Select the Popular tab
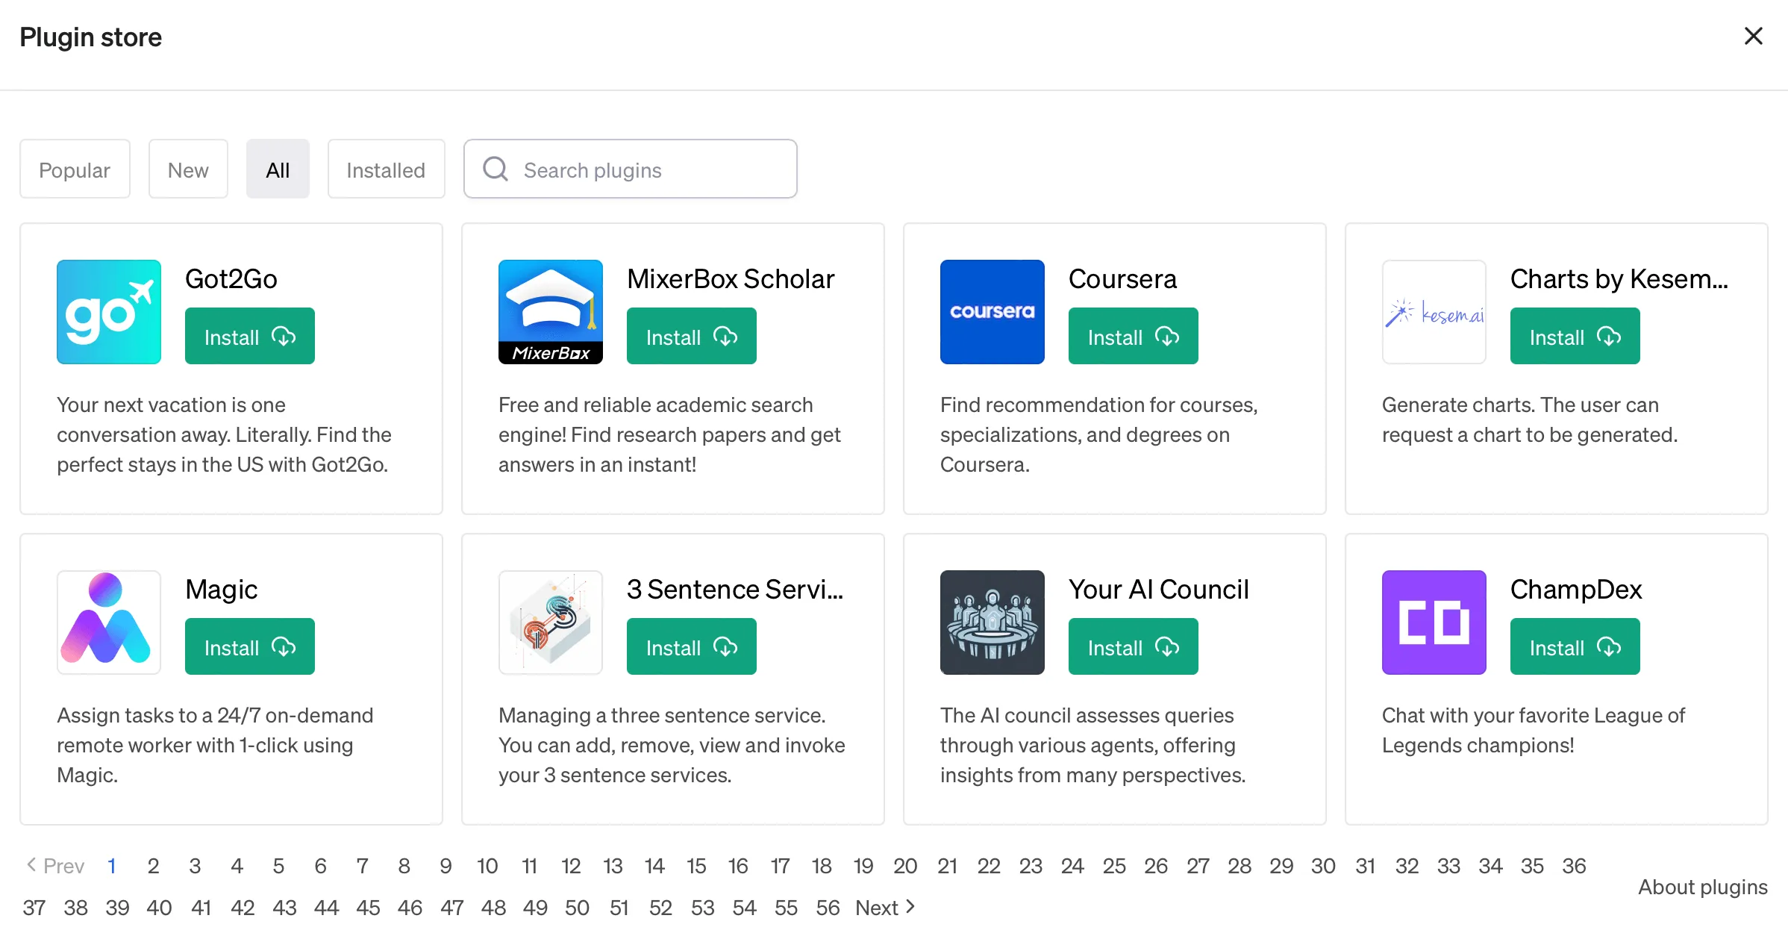Screen dimensions: 1788x936 [x=75, y=168]
